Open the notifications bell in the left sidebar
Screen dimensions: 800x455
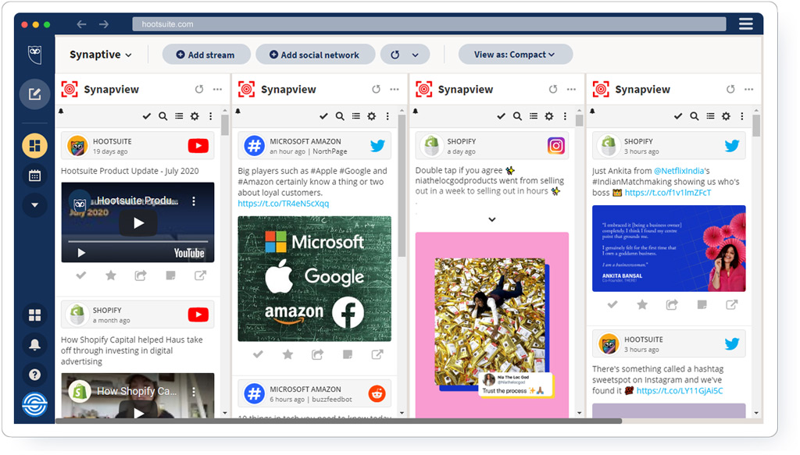[x=34, y=345]
